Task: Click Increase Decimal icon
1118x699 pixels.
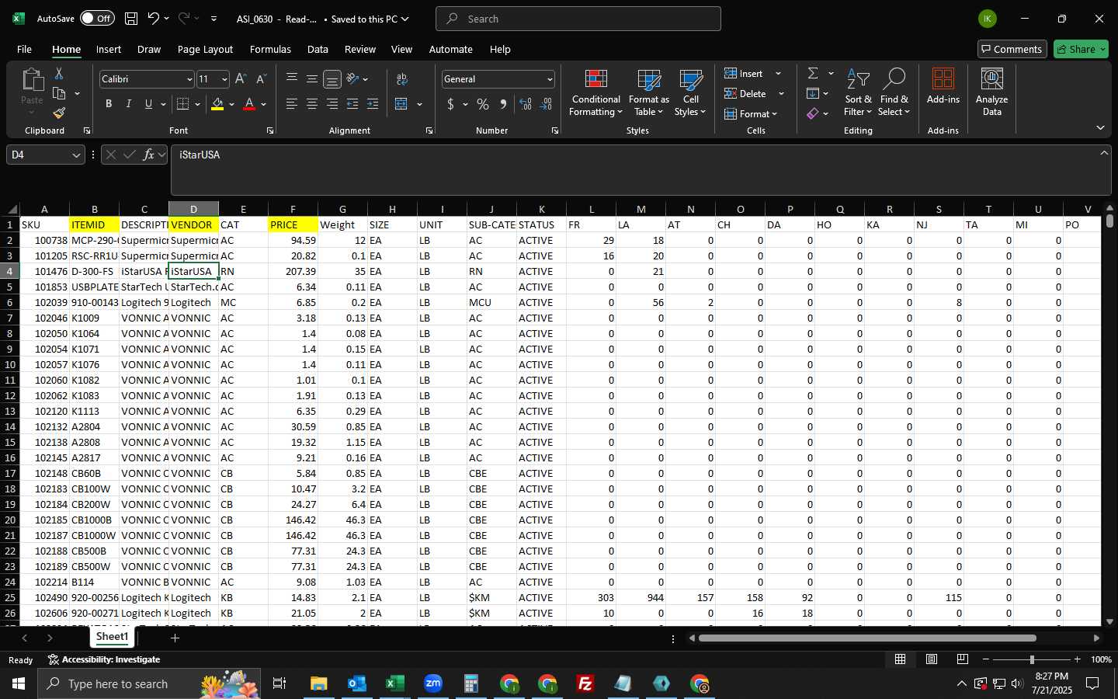Action: point(526,104)
